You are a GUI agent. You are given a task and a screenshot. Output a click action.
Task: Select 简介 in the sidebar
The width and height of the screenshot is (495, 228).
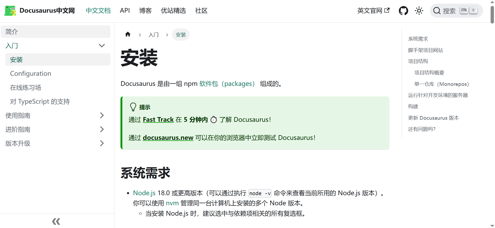tap(55, 32)
